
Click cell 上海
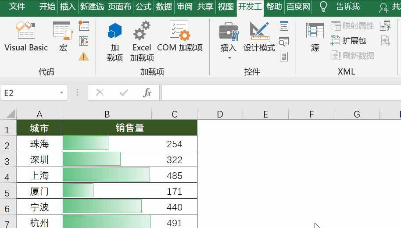tap(39, 175)
